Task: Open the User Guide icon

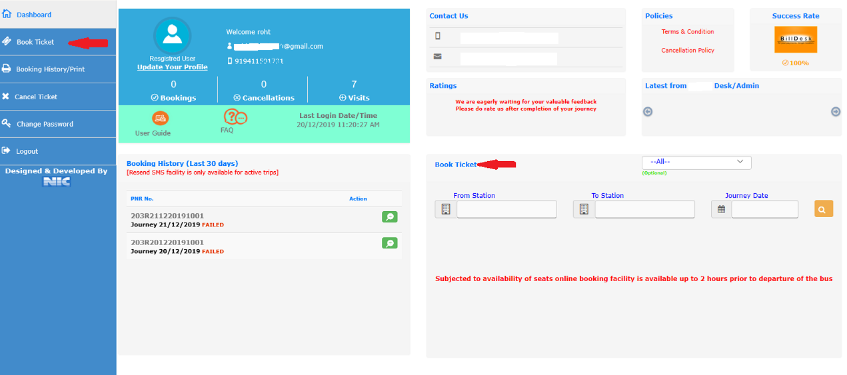Action: pyautogui.click(x=160, y=119)
